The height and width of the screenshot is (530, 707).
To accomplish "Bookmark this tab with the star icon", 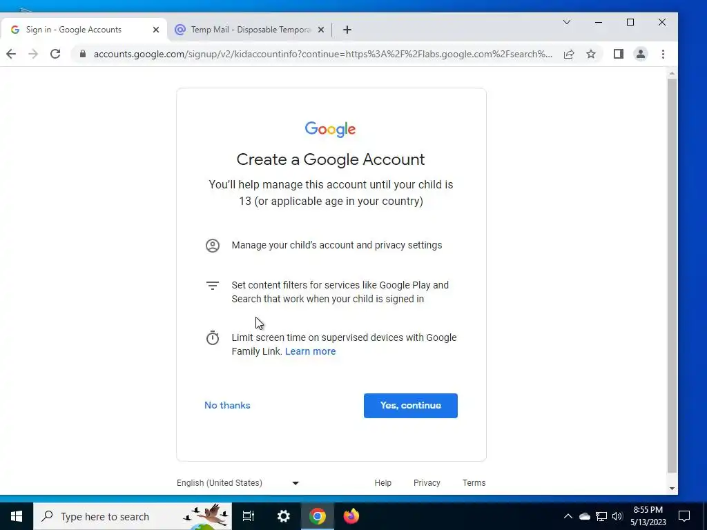I will (x=591, y=54).
